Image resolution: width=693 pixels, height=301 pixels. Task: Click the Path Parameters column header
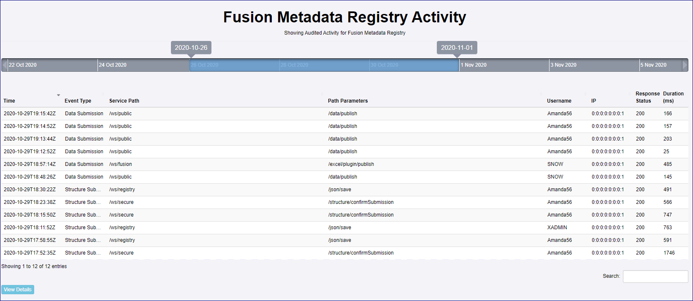348,101
